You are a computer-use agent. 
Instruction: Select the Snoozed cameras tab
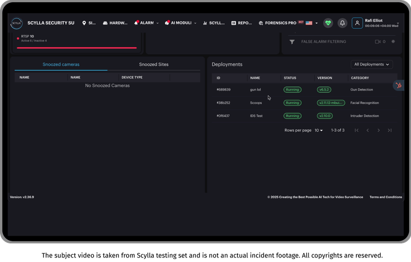61,64
